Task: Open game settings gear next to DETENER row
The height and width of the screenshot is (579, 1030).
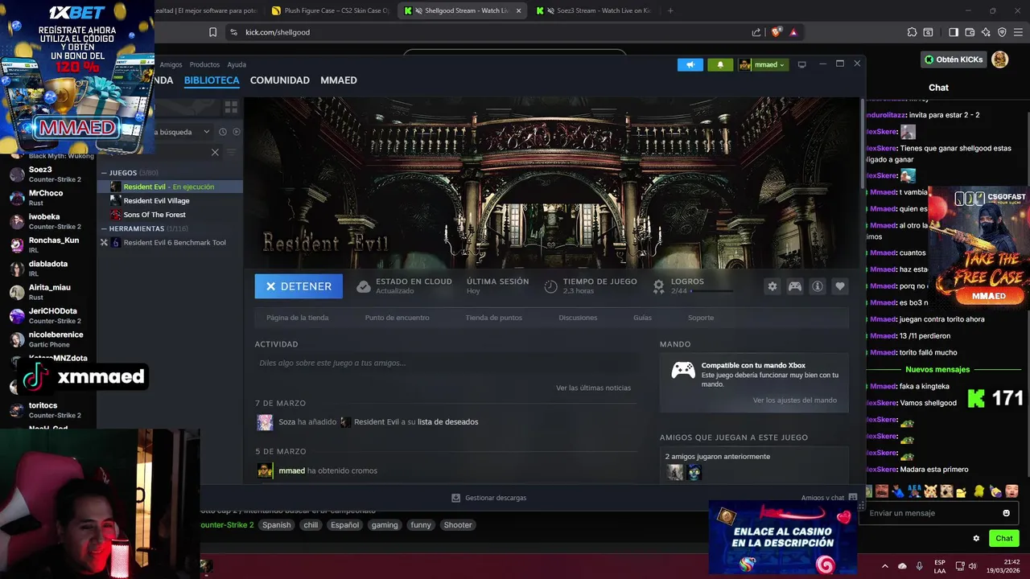Action: [x=772, y=286]
